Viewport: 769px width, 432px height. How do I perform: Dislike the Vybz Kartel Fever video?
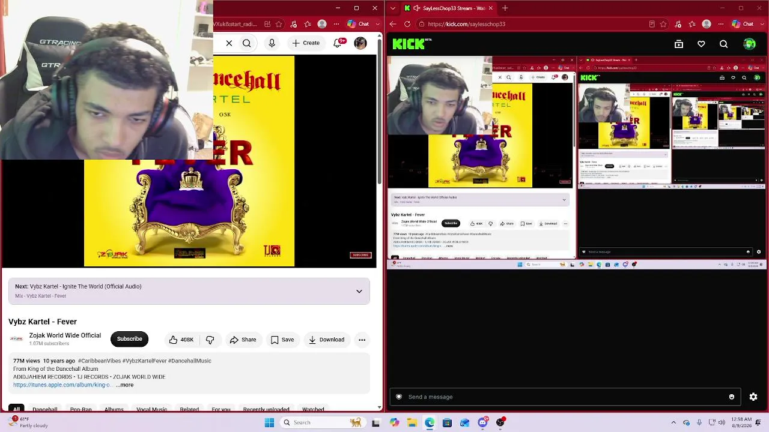click(x=210, y=340)
